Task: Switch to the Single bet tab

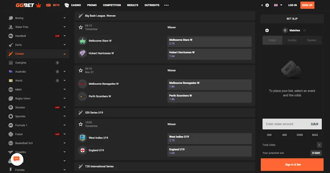Action: point(272,40)
